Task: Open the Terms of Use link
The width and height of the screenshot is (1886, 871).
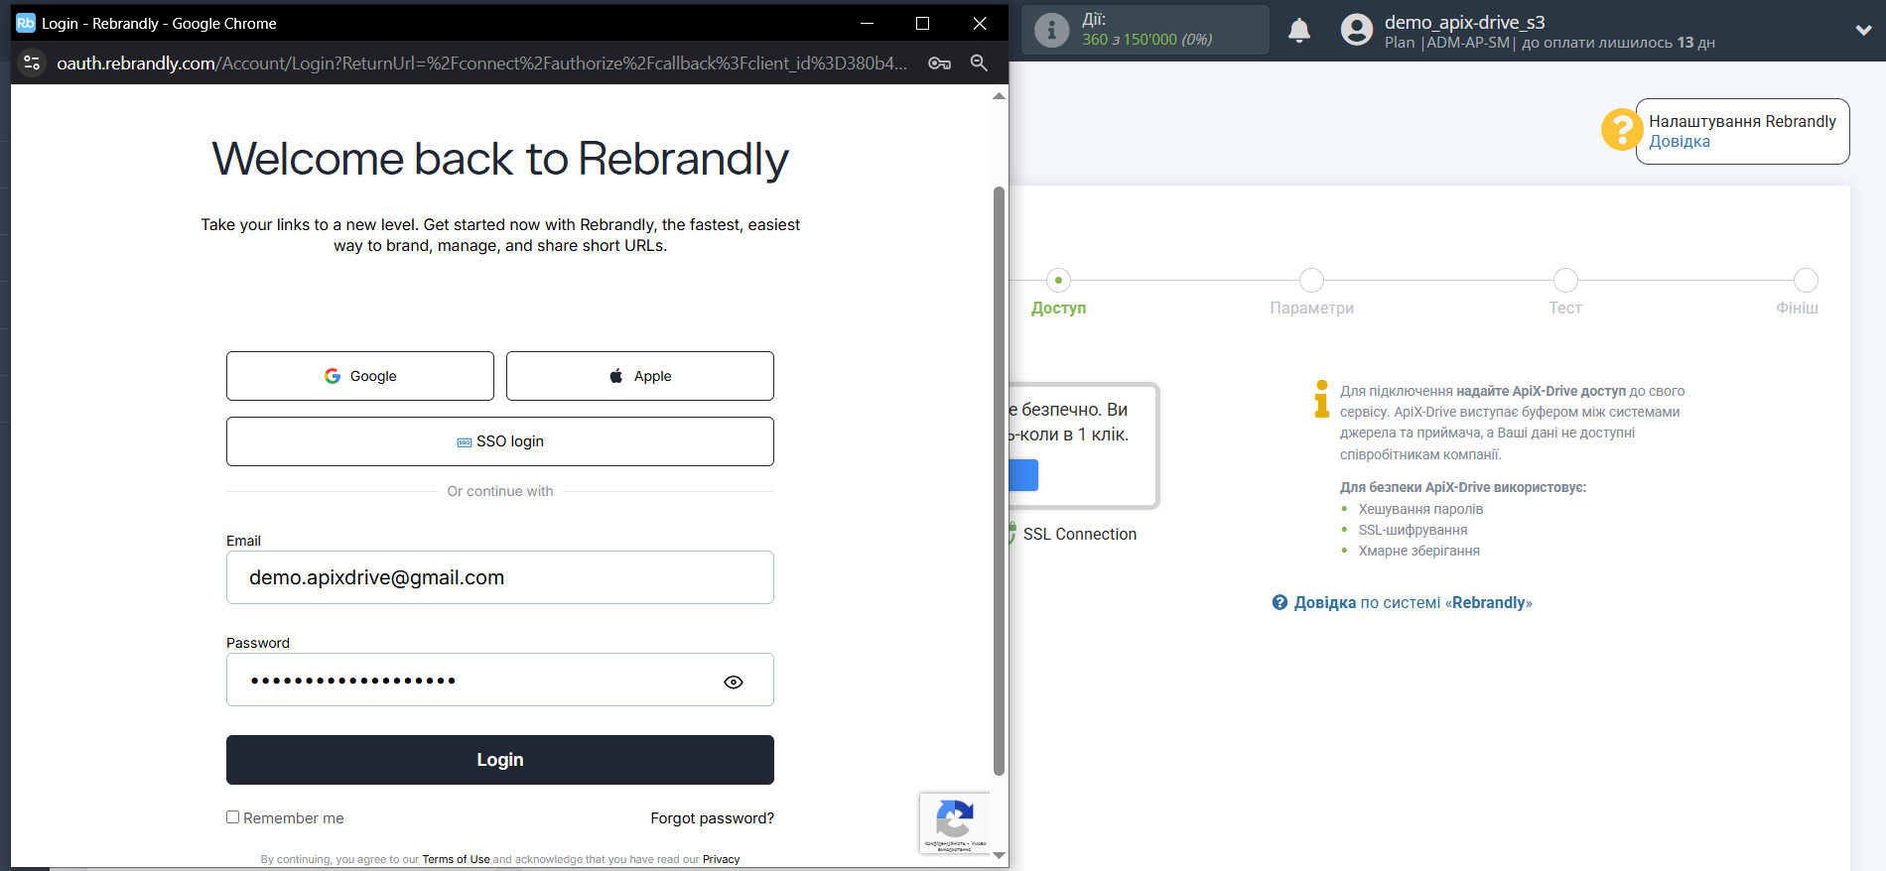Action: click(x=456, y=859)
